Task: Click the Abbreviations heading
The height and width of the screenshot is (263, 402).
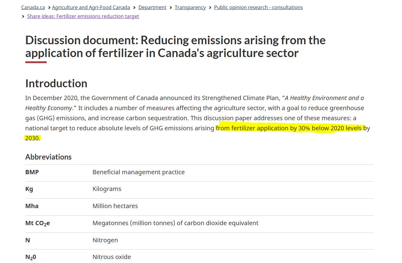Action: pyautogui.click(x=48, y=157)
